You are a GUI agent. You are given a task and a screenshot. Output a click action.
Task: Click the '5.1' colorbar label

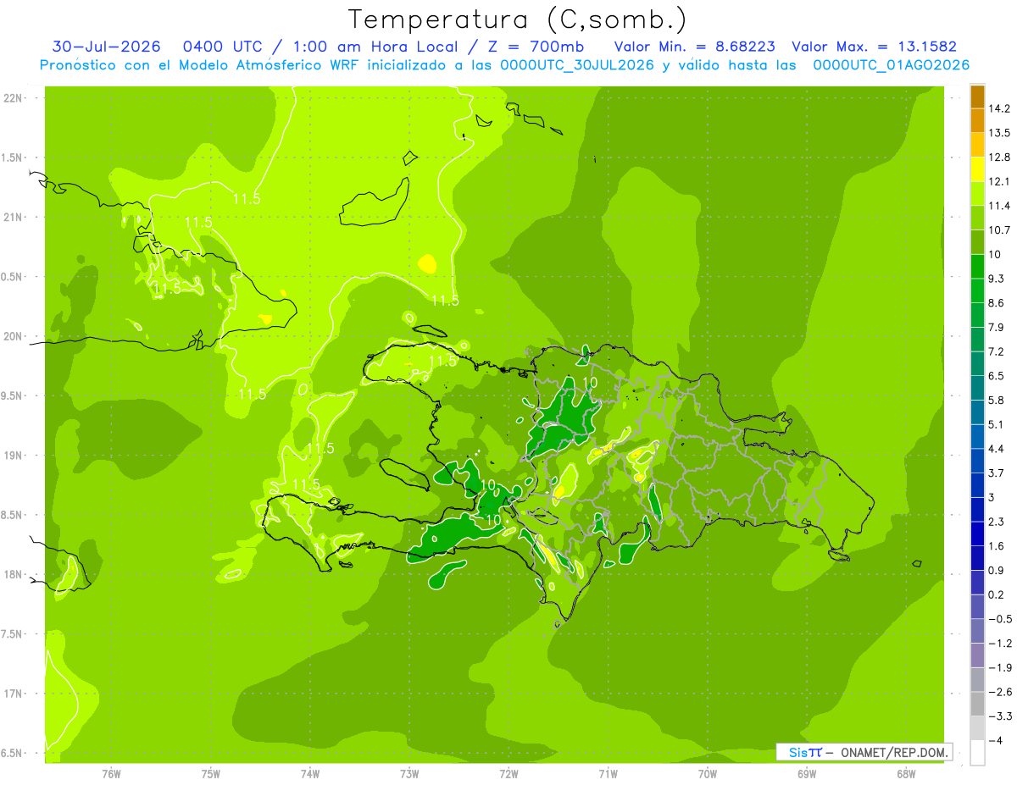click(x=996, y=424)
